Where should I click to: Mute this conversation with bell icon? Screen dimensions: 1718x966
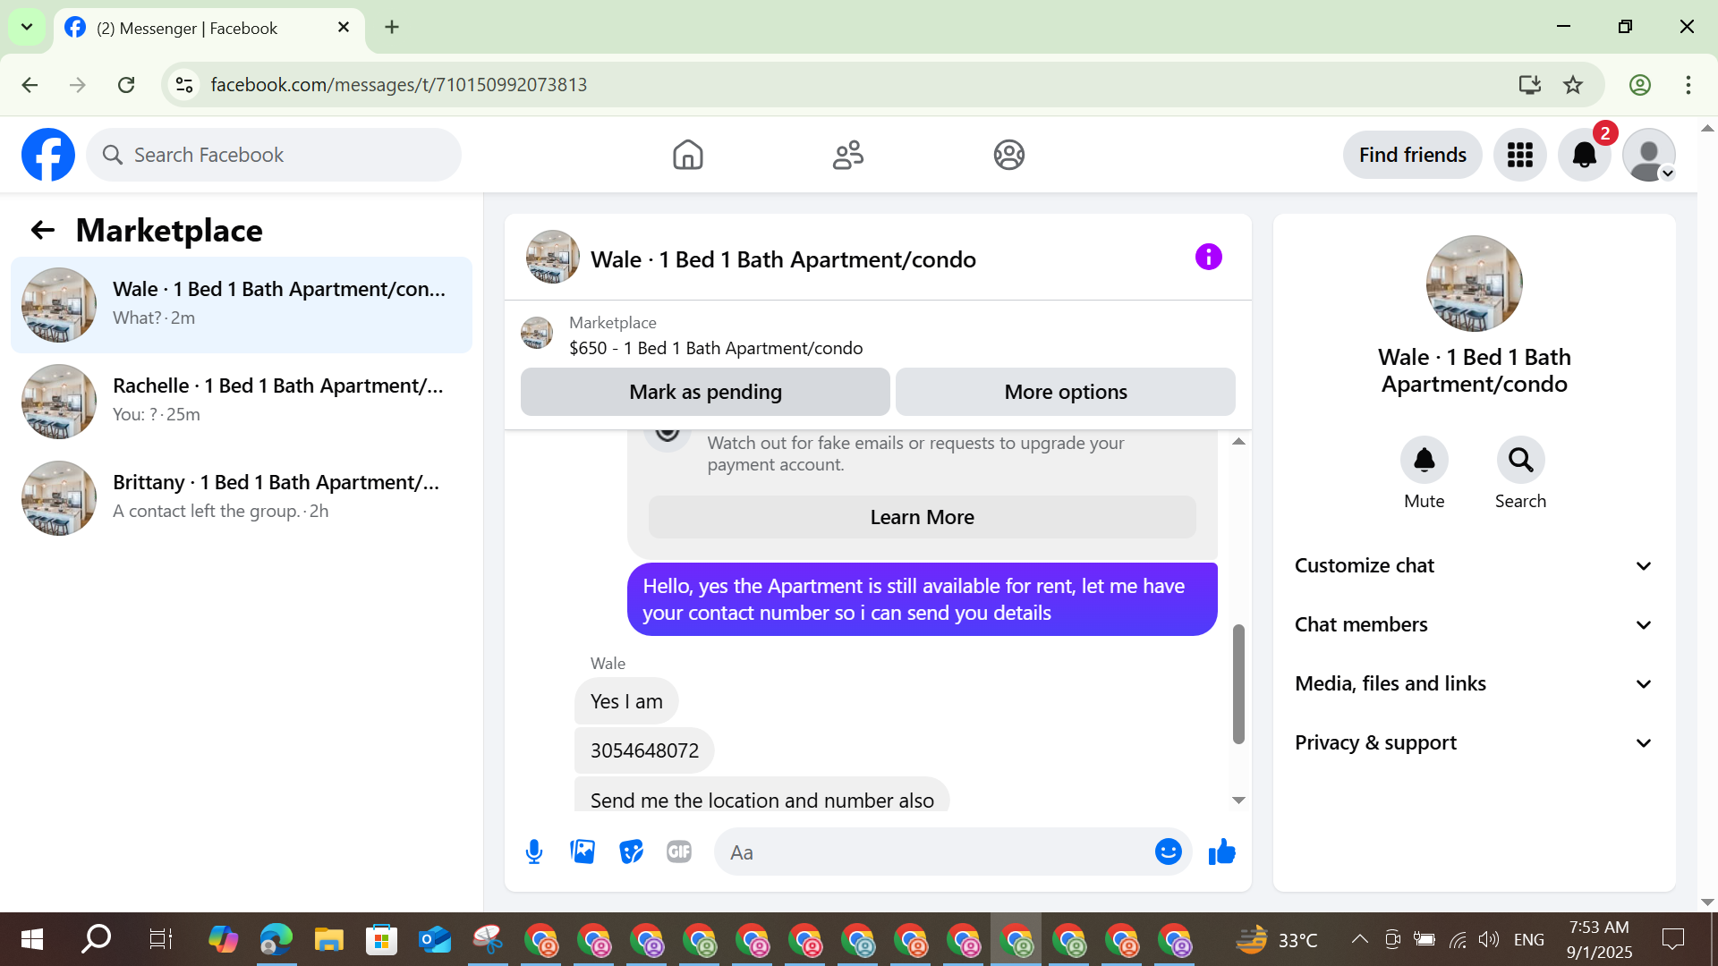(1424, 460)
